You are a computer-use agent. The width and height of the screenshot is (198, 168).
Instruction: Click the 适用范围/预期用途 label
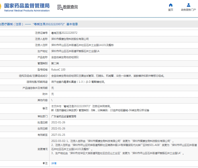tap(37, 82)
